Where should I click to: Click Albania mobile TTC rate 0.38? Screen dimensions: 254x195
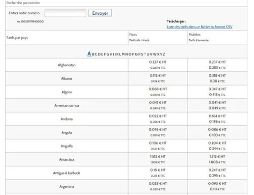pos(217,81)
